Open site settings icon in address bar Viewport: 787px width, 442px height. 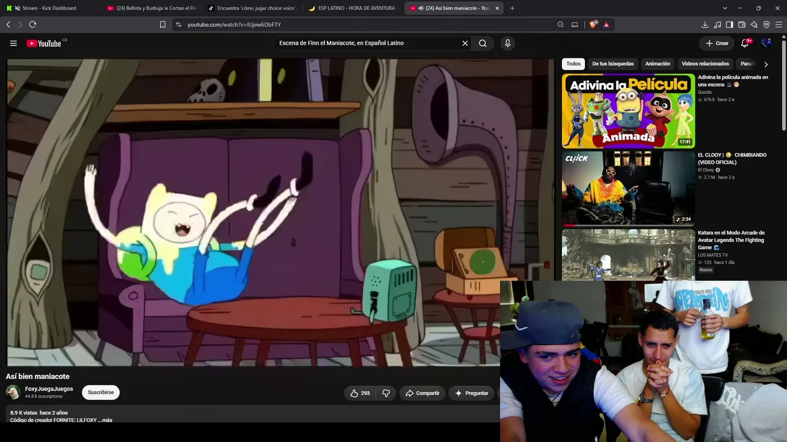tap(178, 25)
